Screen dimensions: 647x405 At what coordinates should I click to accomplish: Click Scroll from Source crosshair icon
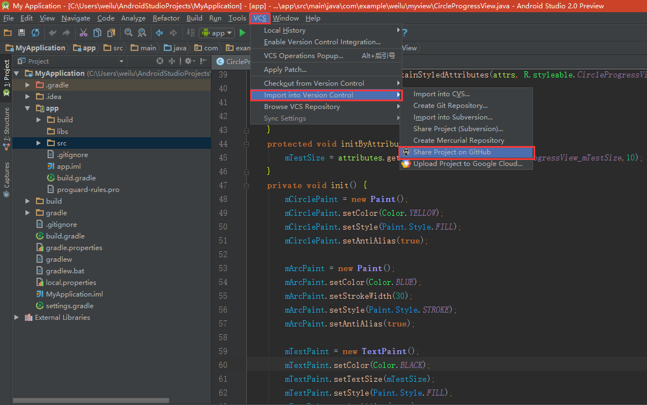tap(160, 61)
